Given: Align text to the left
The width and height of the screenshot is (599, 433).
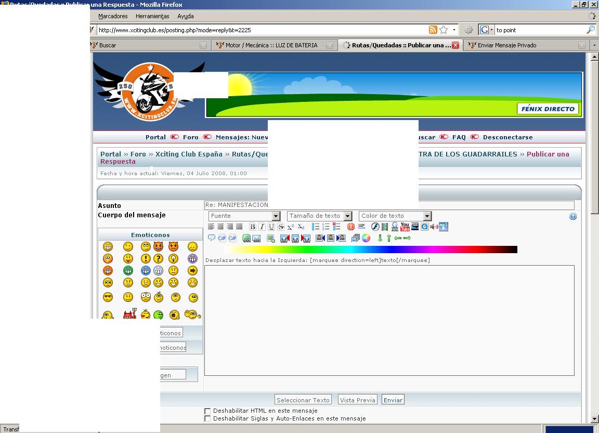Looking at the screenshot, I should pyautogui.click(x=211, y=227).
